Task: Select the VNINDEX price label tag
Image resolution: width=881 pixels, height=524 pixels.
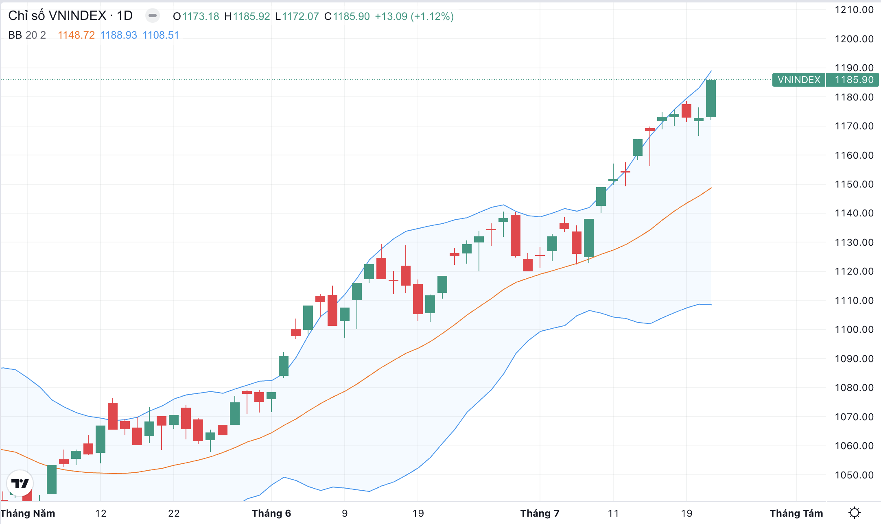Action: (799, 79)
